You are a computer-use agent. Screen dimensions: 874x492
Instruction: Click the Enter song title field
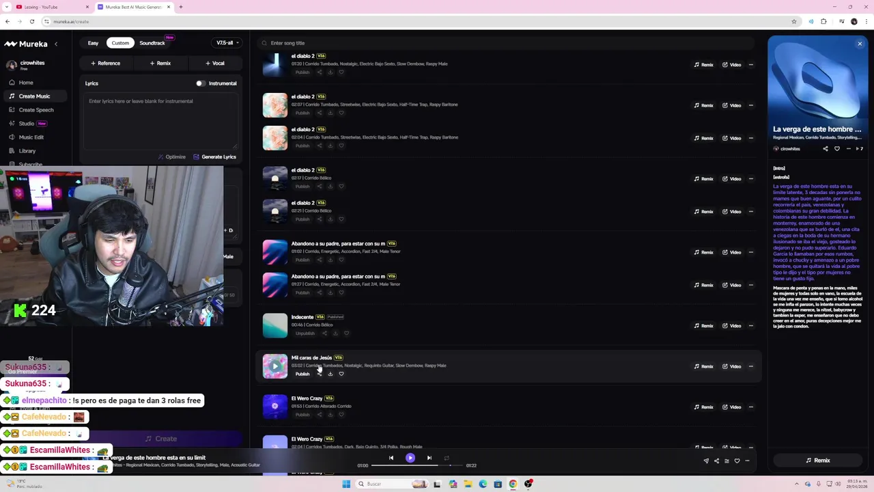tap(505, 43)
